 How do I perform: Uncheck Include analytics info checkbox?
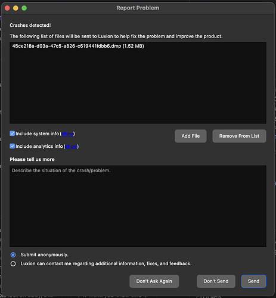click(x=12, y=146)
